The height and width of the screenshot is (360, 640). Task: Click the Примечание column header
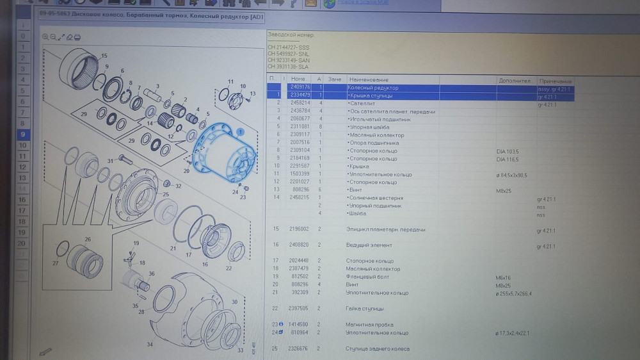coord(554,81)
